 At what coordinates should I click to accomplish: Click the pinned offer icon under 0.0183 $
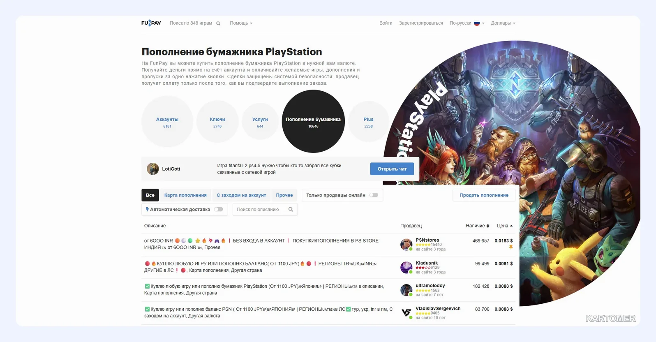511,247
